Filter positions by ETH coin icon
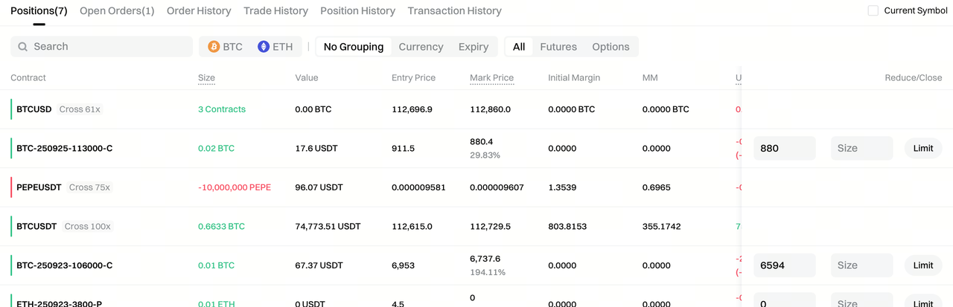 pyautogui.click(x=264, y=47)
